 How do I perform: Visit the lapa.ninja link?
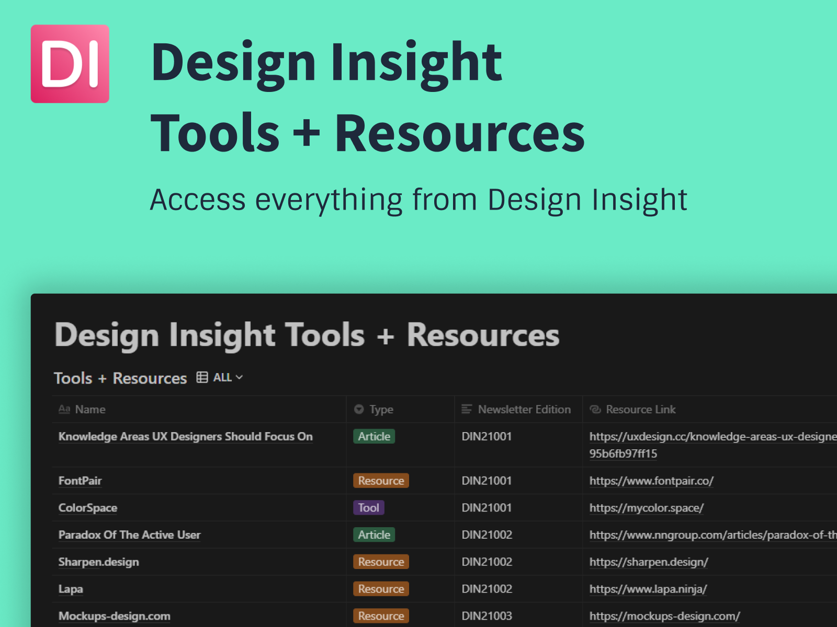click(x=648, y=589)
